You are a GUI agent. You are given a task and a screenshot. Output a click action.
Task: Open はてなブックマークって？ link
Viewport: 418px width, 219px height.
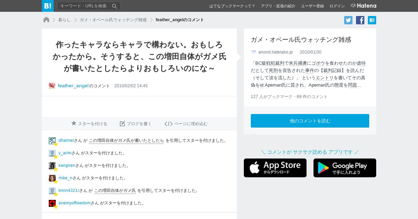232,6
